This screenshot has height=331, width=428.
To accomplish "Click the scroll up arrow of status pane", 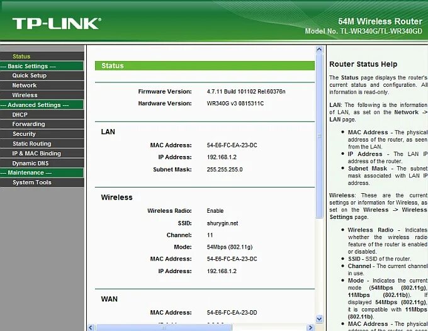I will 319,50.
